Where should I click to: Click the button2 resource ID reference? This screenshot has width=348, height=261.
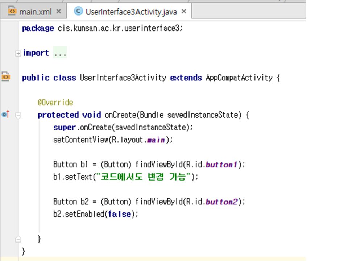221,202
